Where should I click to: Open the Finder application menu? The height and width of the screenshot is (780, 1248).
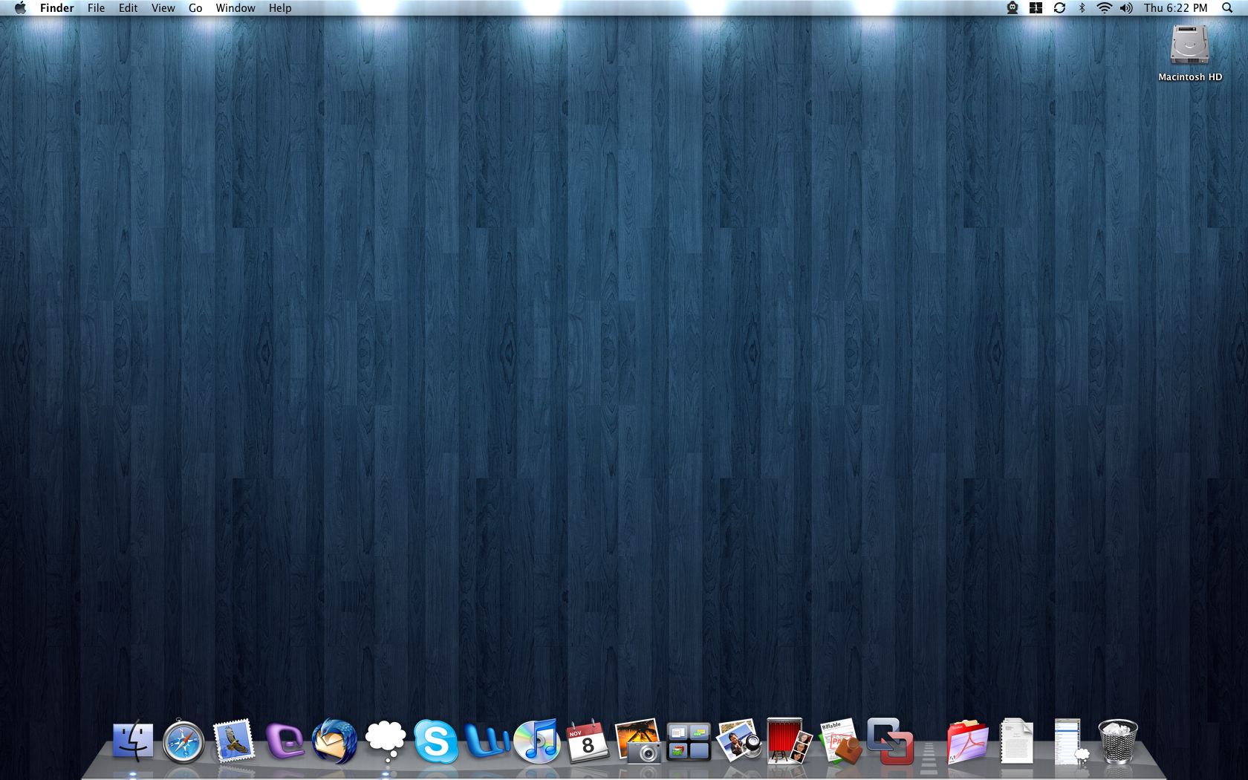click(57, 8)
